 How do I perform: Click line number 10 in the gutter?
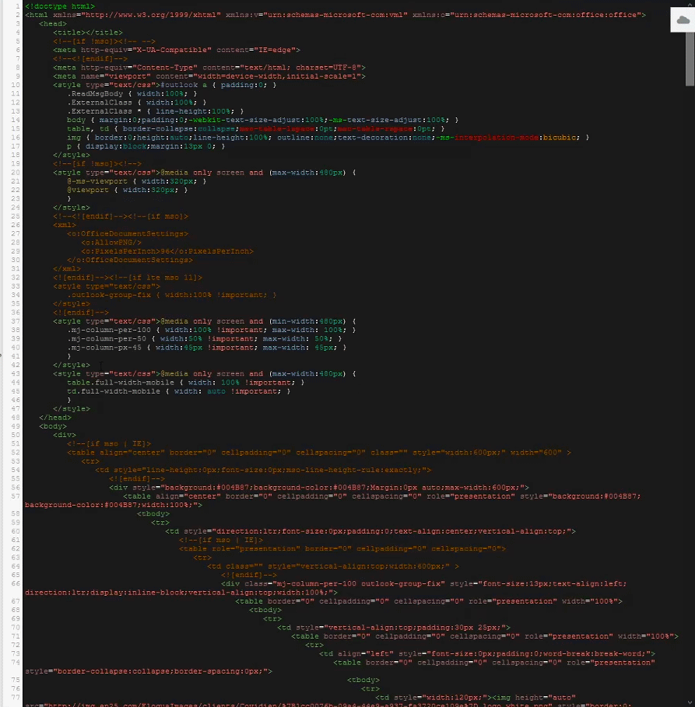tap(16, 85)
